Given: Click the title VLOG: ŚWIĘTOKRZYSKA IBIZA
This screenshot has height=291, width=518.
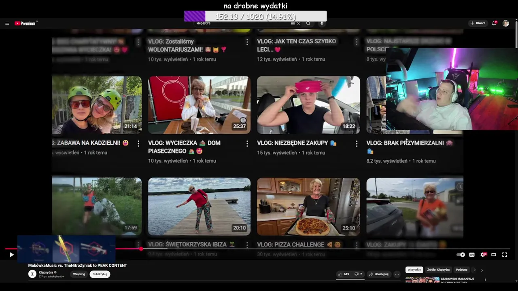Looking at the screenshot, I should coord(191,245).
